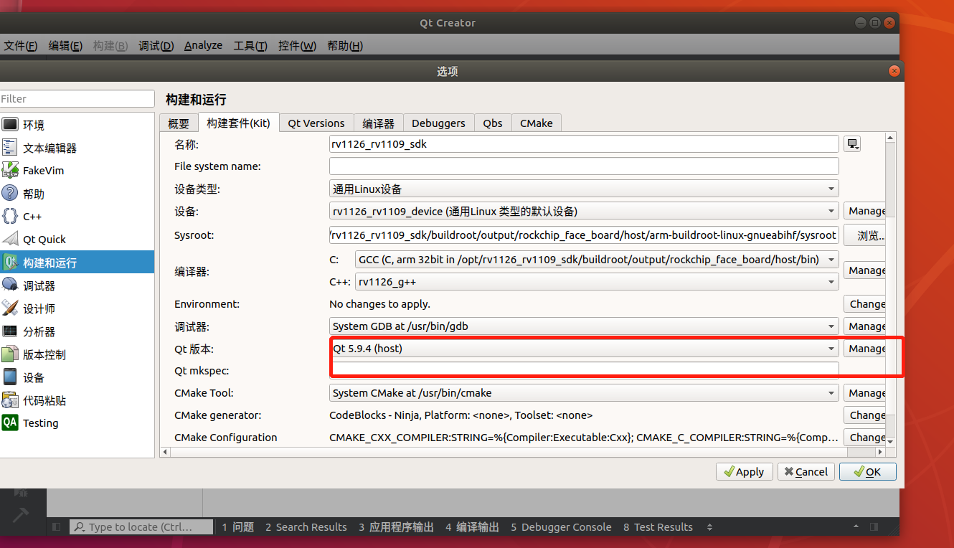Select the Qt Quick category icon
Screen dimensions: 954x548
pyautogui.click(x=10, y=240)
